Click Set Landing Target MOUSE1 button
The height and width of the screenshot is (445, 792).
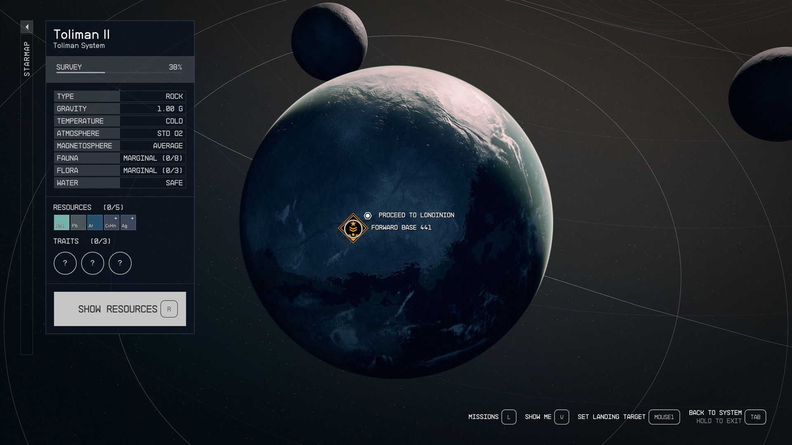tap(664, 417)
